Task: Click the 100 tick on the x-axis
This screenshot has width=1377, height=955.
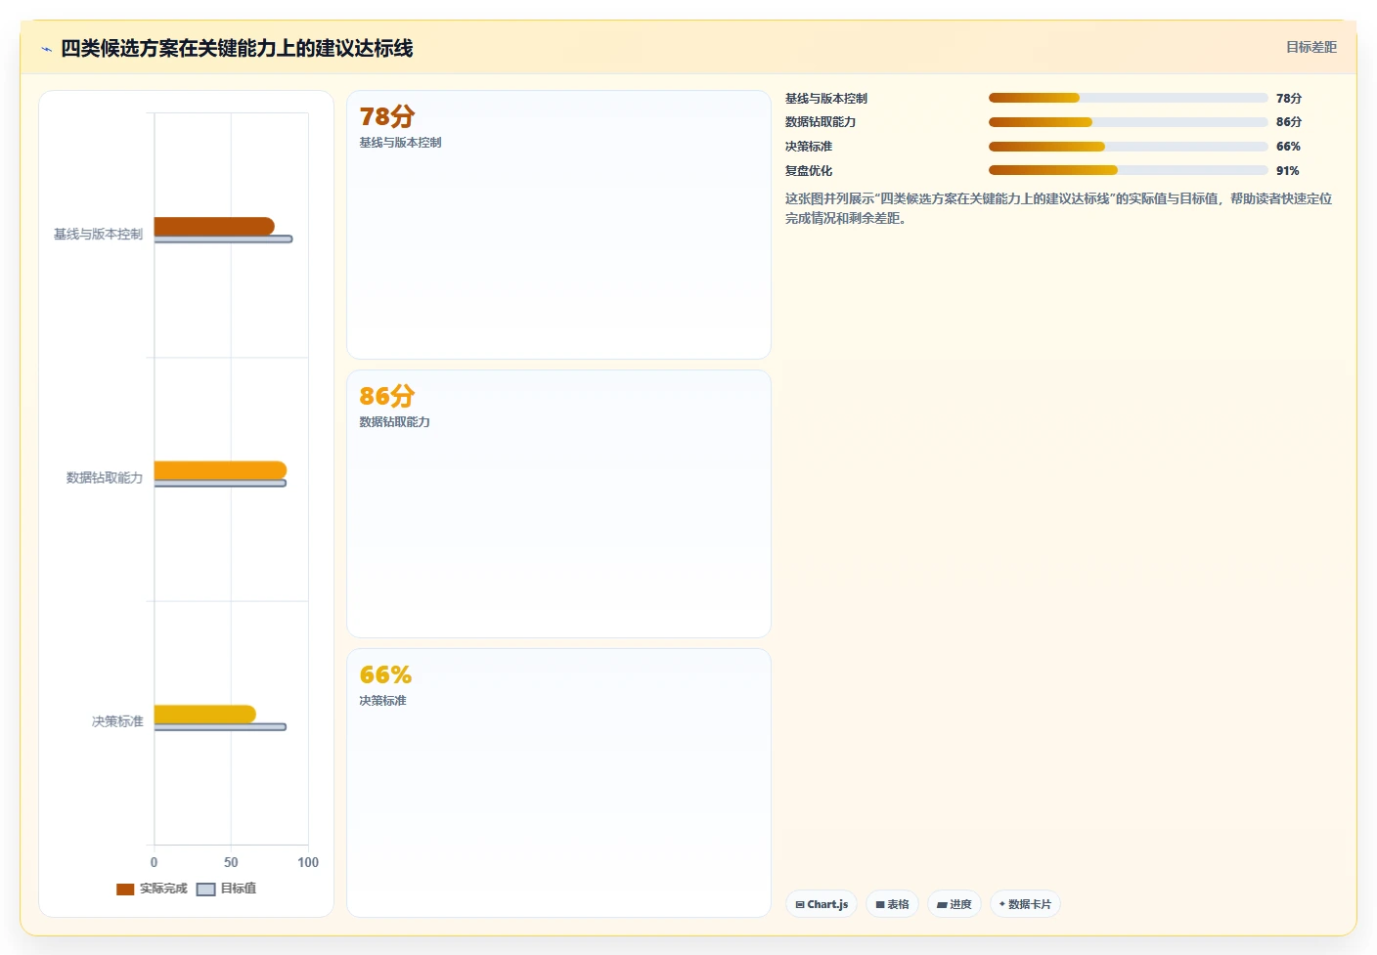Action: [x=308, y=862]
